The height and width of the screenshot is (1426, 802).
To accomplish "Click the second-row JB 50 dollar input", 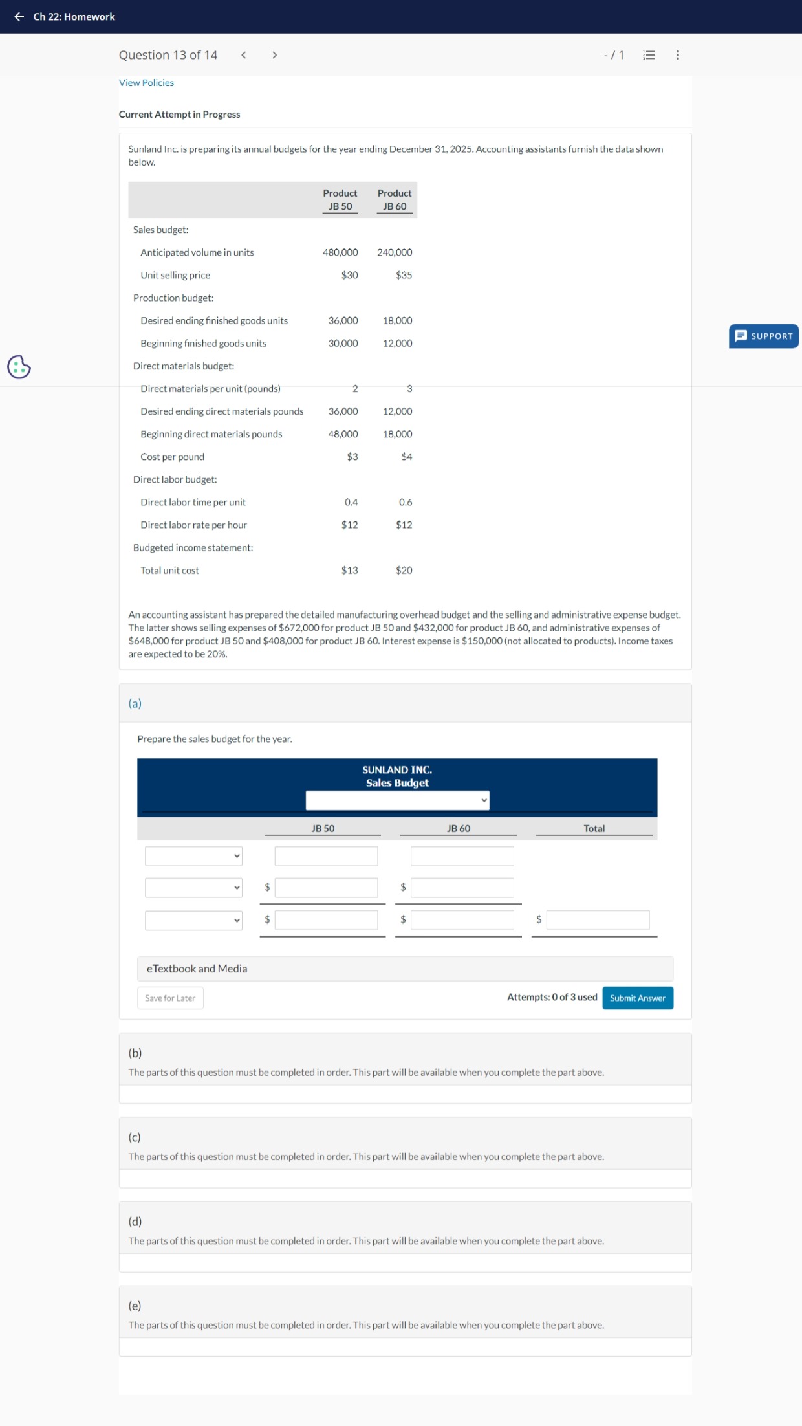I will tap(326, 888).
